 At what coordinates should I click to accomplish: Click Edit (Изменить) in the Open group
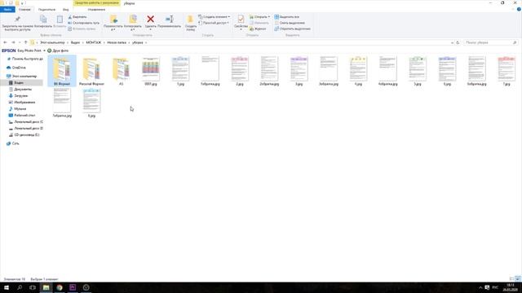[x=259, y=23]
